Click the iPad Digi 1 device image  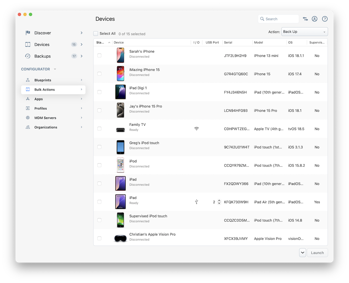click(120, 92)
